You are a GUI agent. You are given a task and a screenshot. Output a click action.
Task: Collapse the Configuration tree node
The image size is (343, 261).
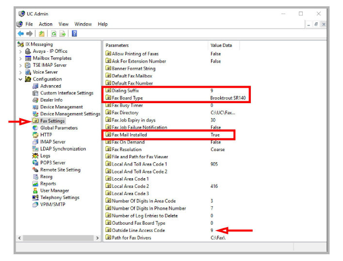pyautogui.click(x=20, y=79)
